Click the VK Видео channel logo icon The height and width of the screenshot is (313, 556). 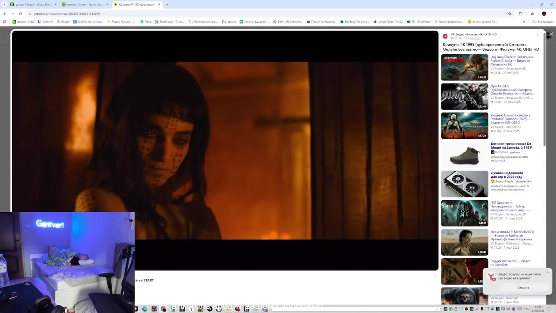445,36
